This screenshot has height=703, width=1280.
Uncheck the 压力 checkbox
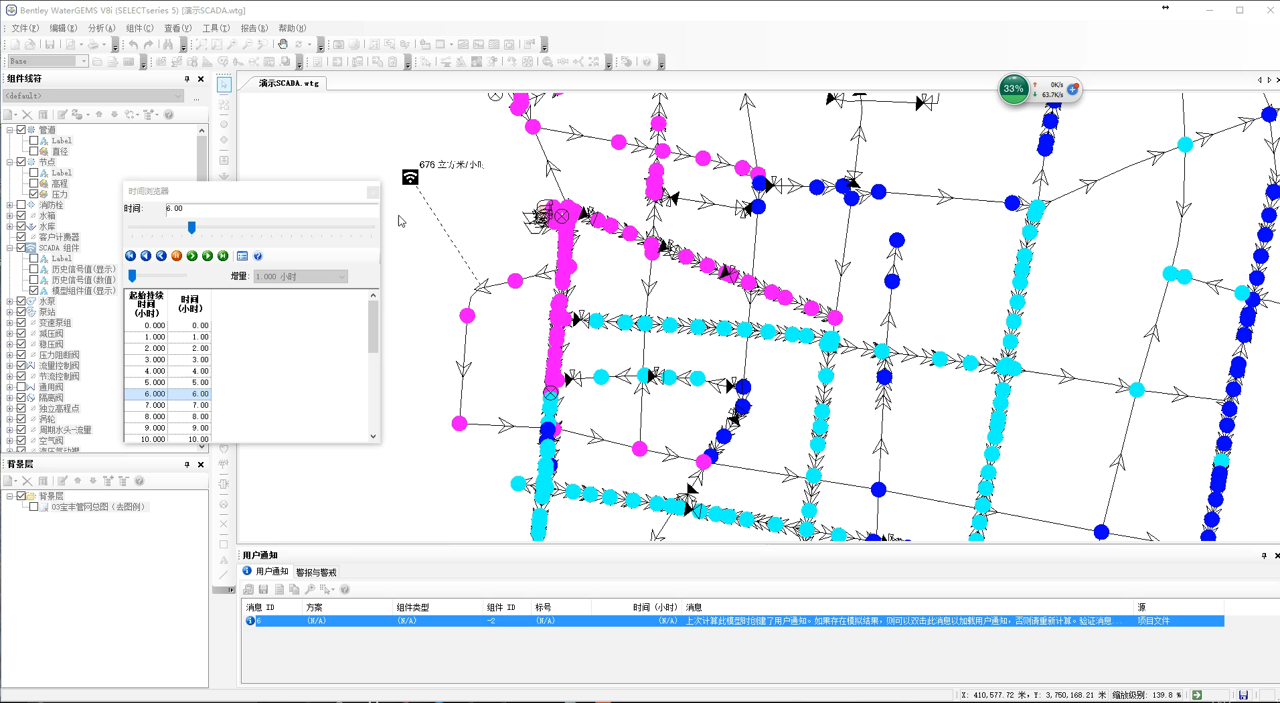33,194
